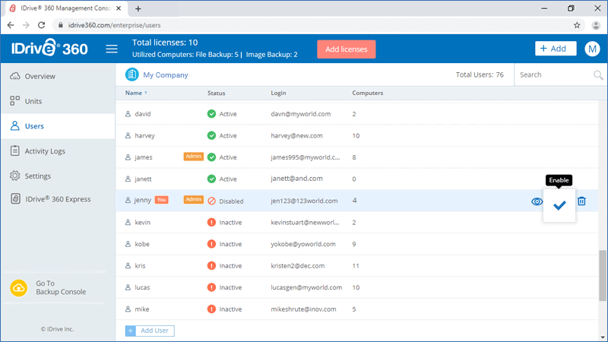Open the M profile avatar
Viewport: 608px width, 342px height.
click(x=592, y=49)
